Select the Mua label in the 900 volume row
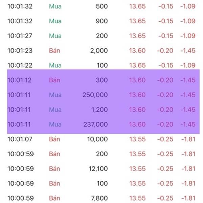The height and width of the screenshot is (203, 203). coord(55,21)
